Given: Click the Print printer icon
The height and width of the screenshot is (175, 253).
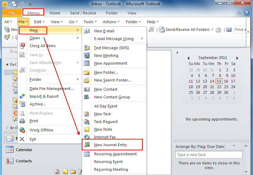Looking at the screenshot, I should [22, 121].
